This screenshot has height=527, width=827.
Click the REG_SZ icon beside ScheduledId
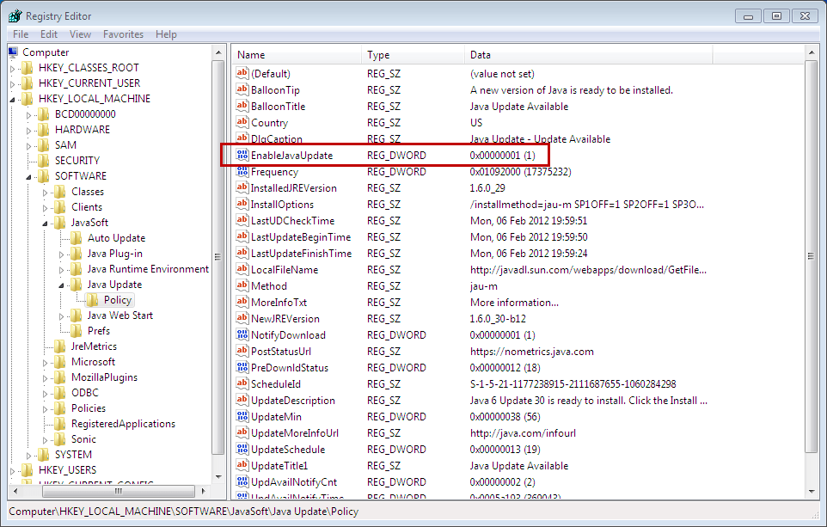point(241,383)
